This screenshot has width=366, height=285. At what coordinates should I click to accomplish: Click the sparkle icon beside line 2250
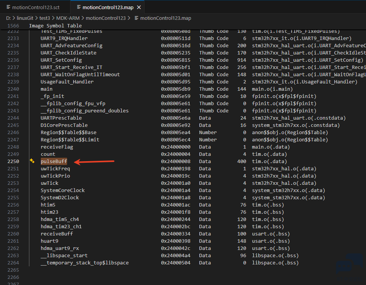(x=32, y=161)
